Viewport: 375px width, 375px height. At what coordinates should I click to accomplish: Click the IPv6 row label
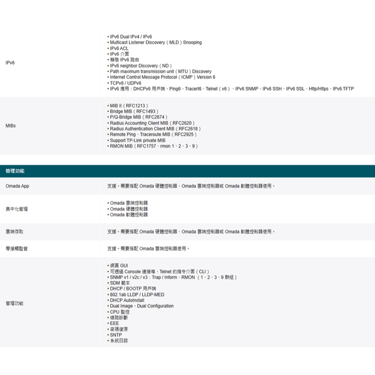(10, 63)
